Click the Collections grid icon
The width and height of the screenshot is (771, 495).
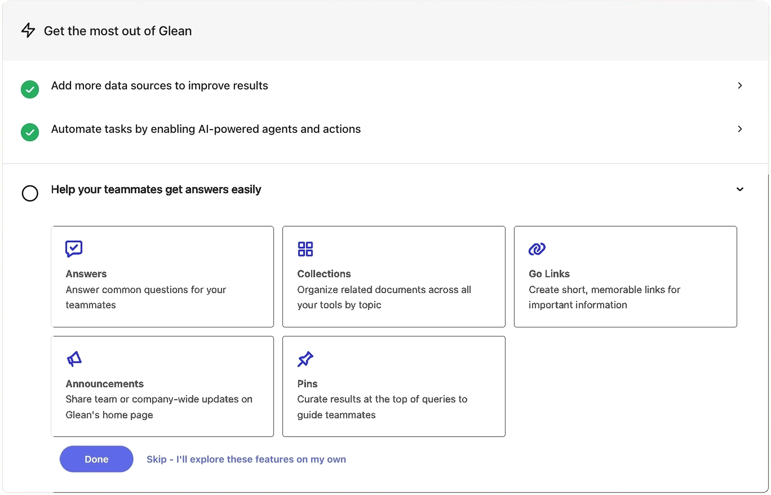pos(305,249)
